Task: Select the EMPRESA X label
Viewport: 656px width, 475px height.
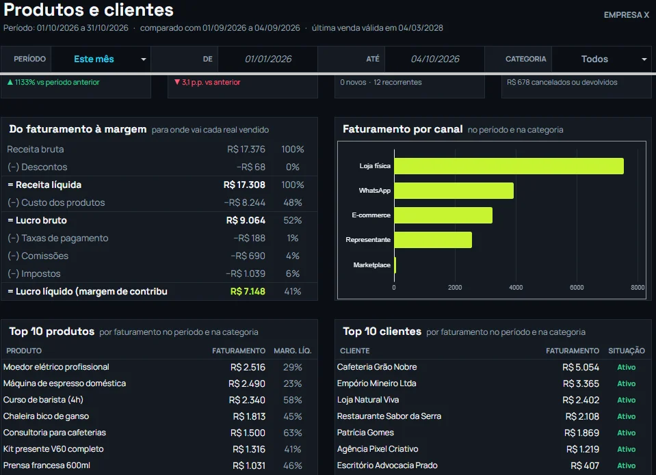Action: point(627,15)
